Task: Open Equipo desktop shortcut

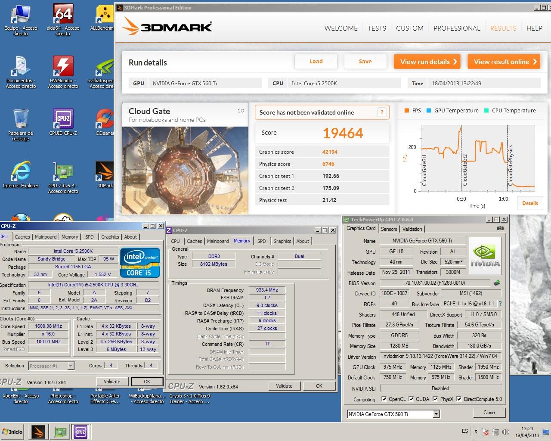Action: [21, 20]
